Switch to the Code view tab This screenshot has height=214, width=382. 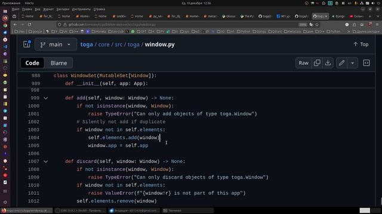pos(32,63)
